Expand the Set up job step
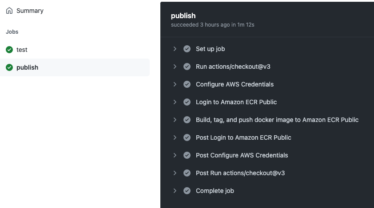 pyautogui.click(x=175, y=49)
